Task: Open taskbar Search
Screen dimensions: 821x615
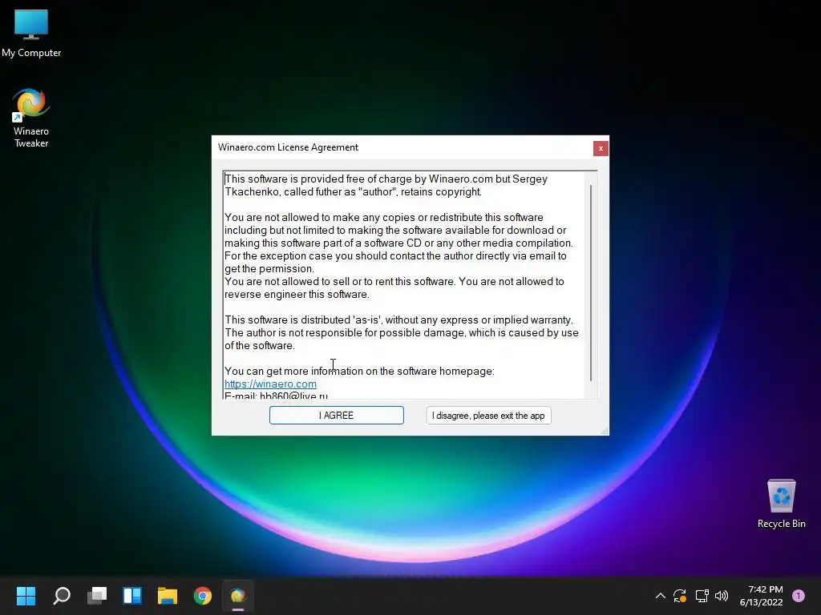Action: (62, 596)
